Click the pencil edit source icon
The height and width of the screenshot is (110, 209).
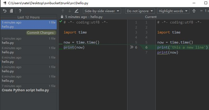point(77,11)
